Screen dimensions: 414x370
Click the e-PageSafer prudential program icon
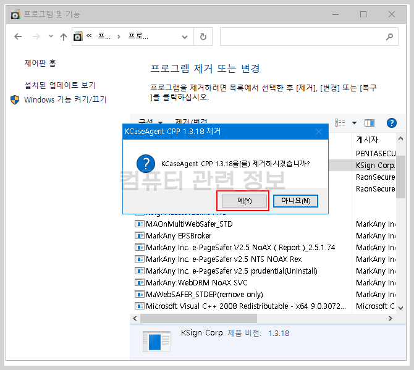tap(140, 271)
